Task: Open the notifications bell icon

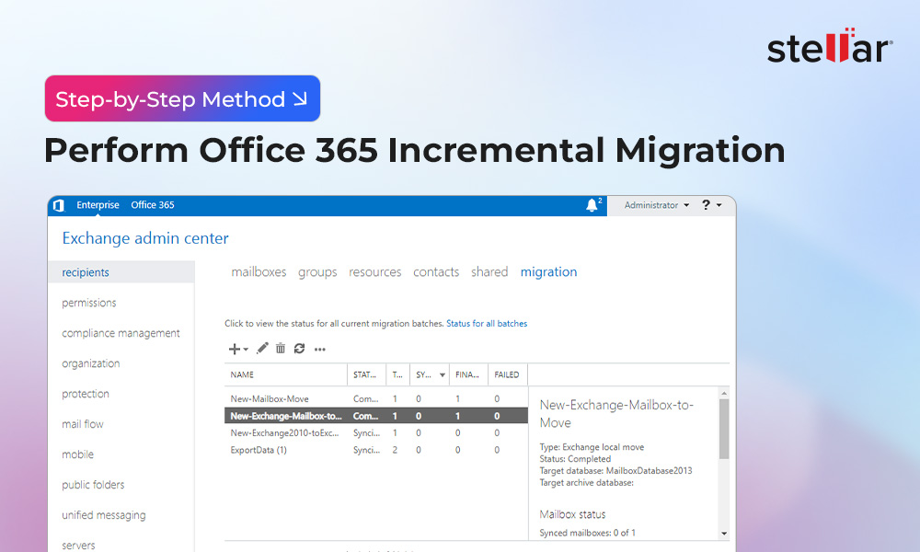Action: pos(592,205)
